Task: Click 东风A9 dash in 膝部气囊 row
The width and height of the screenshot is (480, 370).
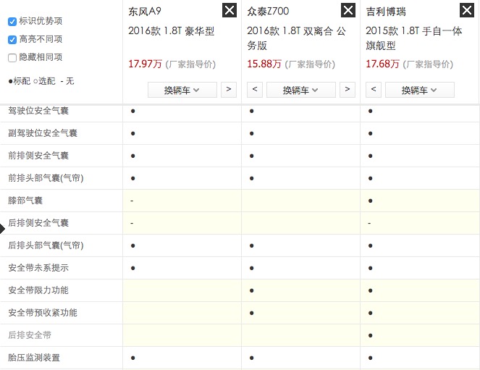Action: tap(132, 201)
